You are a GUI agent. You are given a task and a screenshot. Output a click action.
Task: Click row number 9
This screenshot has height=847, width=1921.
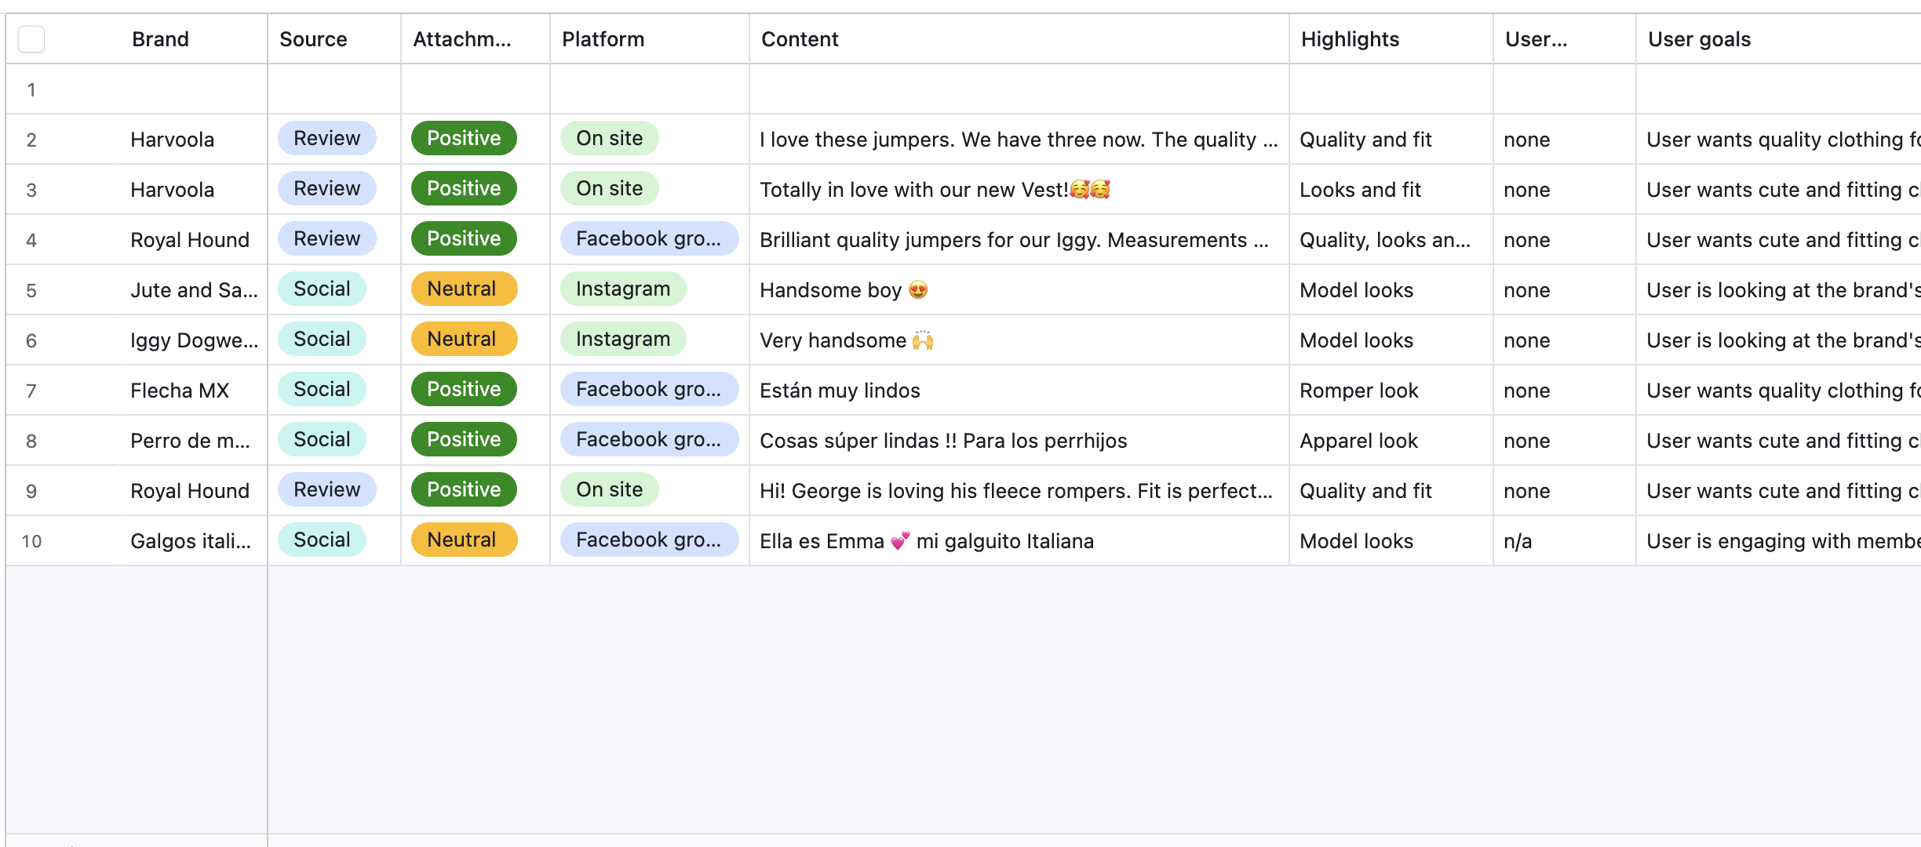31,491
